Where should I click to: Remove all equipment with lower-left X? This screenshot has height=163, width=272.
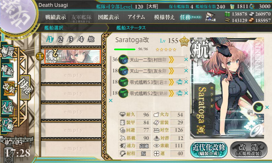(111, 101)
